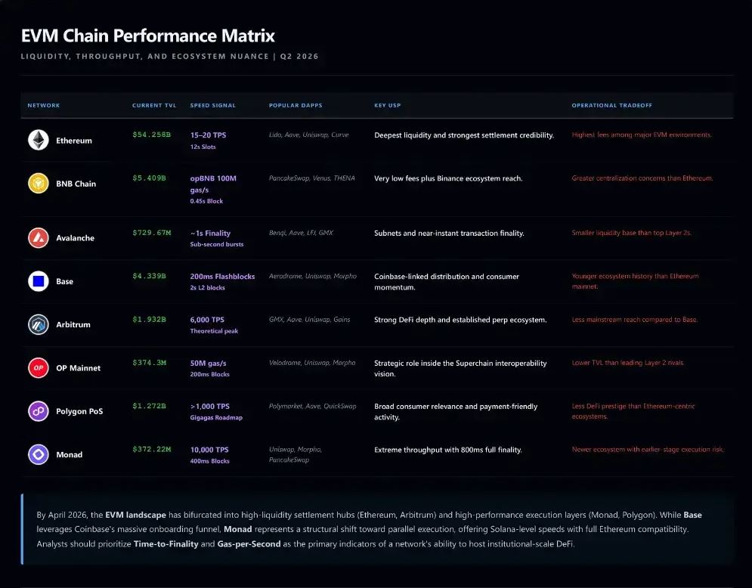752x588 pixels.
Task: Click the 6,000 TPS speed signal
Action: point(207,320)
